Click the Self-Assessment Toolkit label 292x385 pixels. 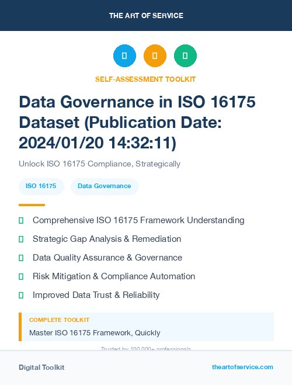(x=145, y=79)
